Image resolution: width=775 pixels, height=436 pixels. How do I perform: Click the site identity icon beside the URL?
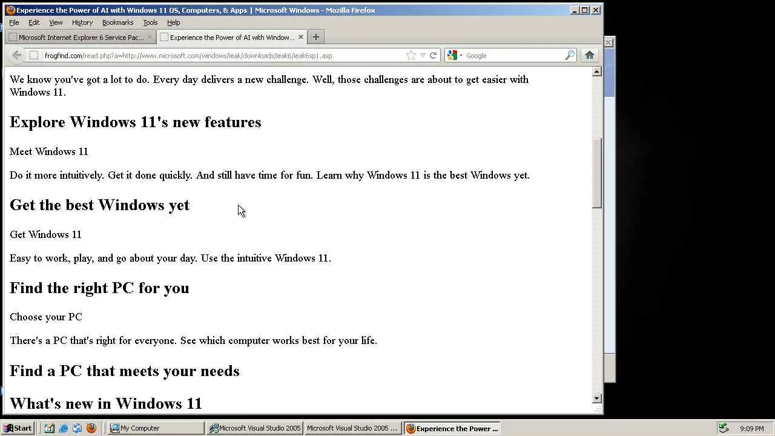(x=34, y=55)
